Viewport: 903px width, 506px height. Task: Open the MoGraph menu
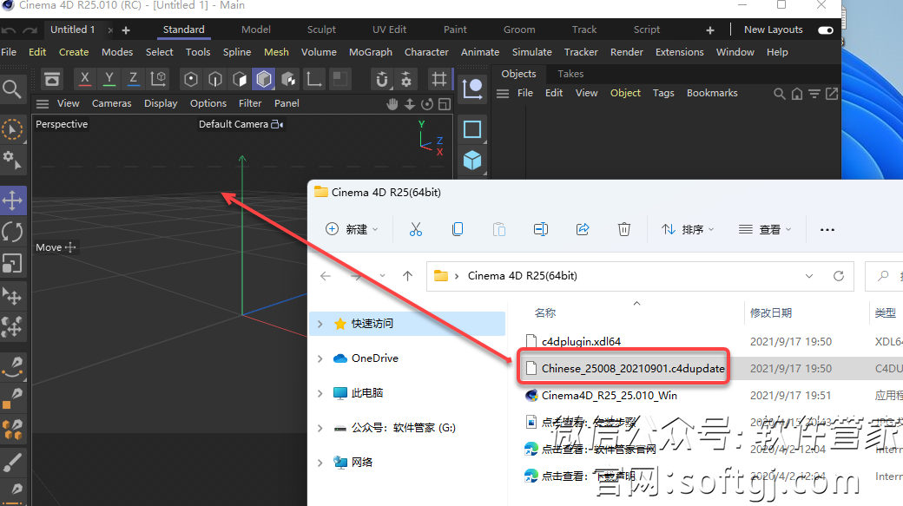[x=371, y=52]
